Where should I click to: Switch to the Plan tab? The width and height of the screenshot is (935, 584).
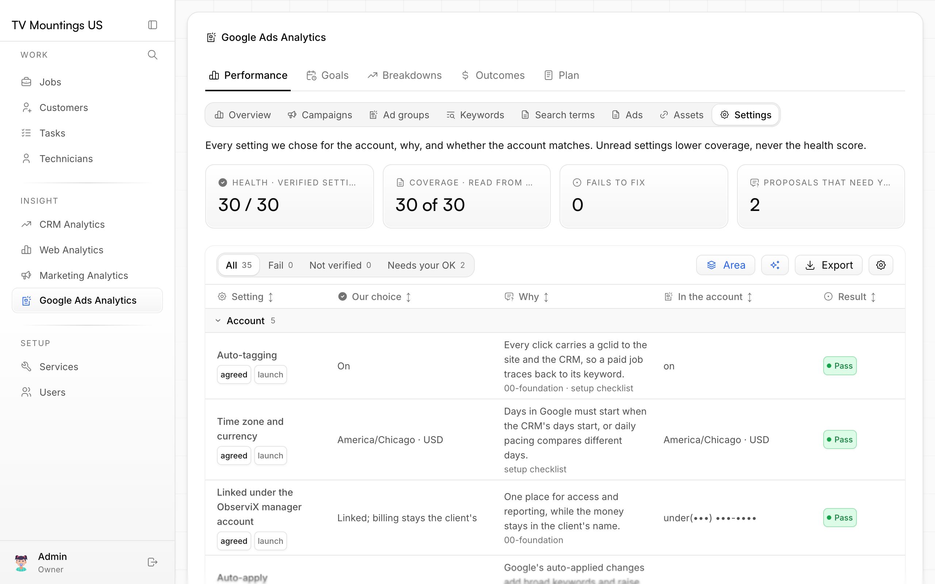tap(561, 75)
